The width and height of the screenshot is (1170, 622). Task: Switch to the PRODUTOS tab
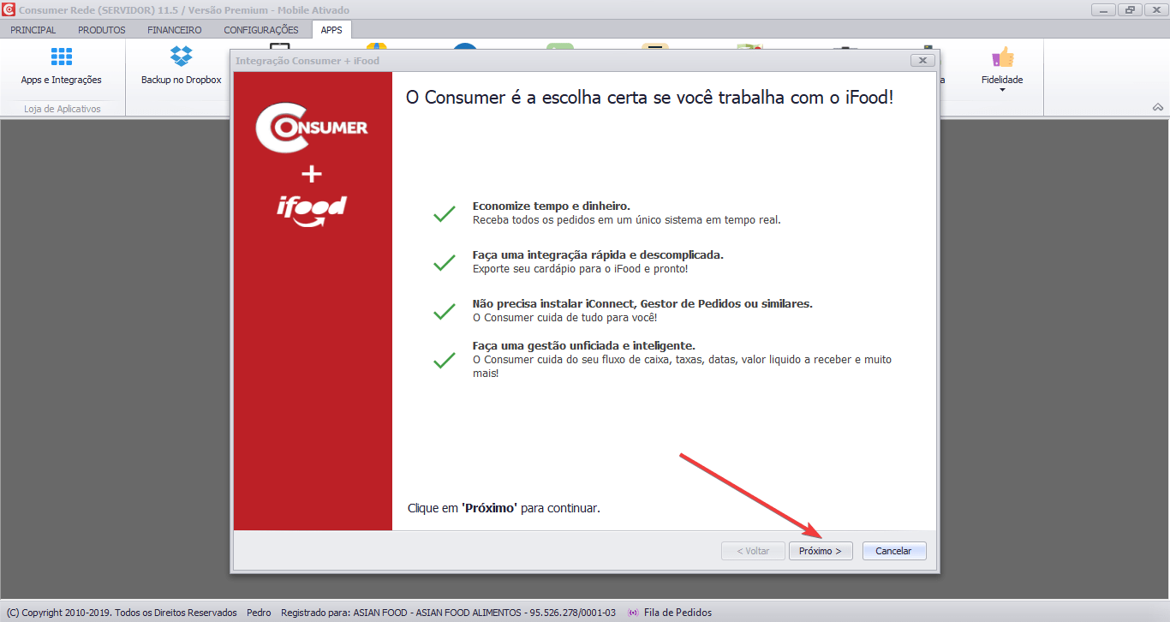(101, 29)
